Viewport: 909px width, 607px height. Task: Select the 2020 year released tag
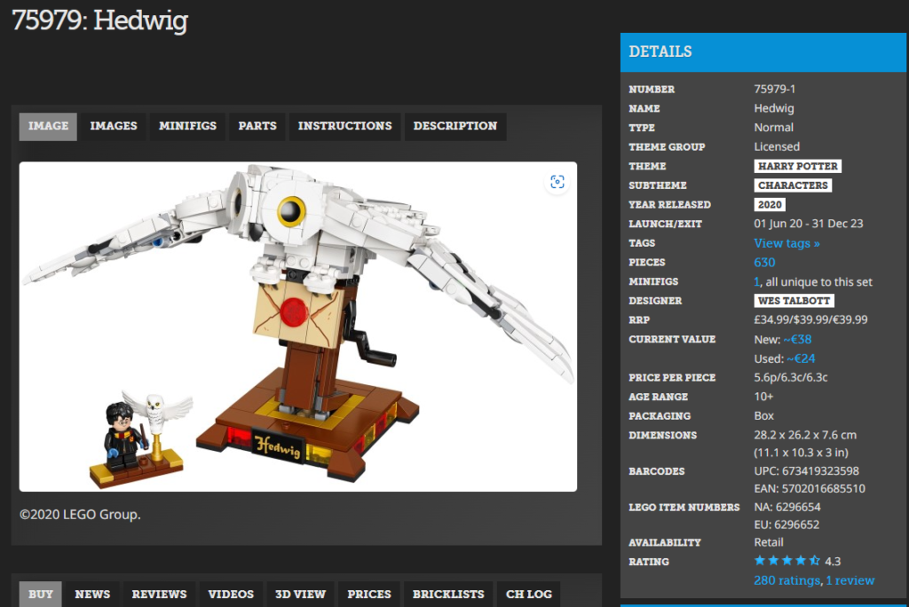click(x=770, y=205)
